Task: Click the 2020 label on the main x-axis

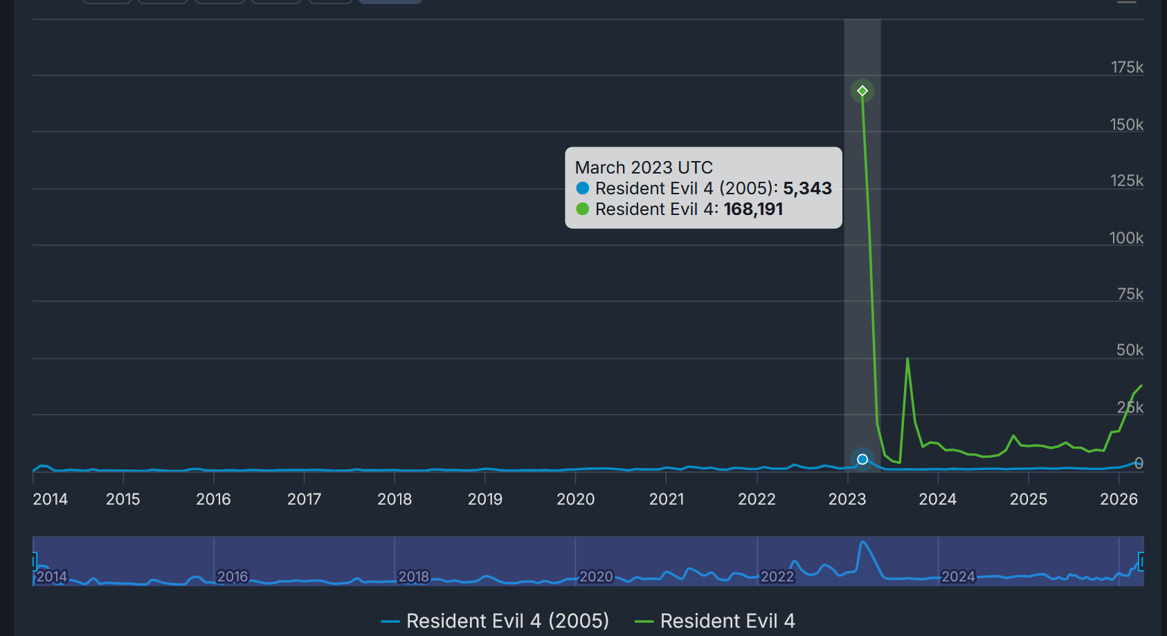Action: (576, 499)
